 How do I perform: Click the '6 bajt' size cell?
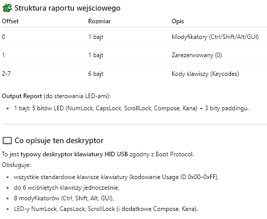coord(96,74)
